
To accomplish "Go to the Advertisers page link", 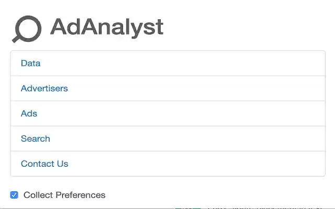I will (x=44, y=88).
